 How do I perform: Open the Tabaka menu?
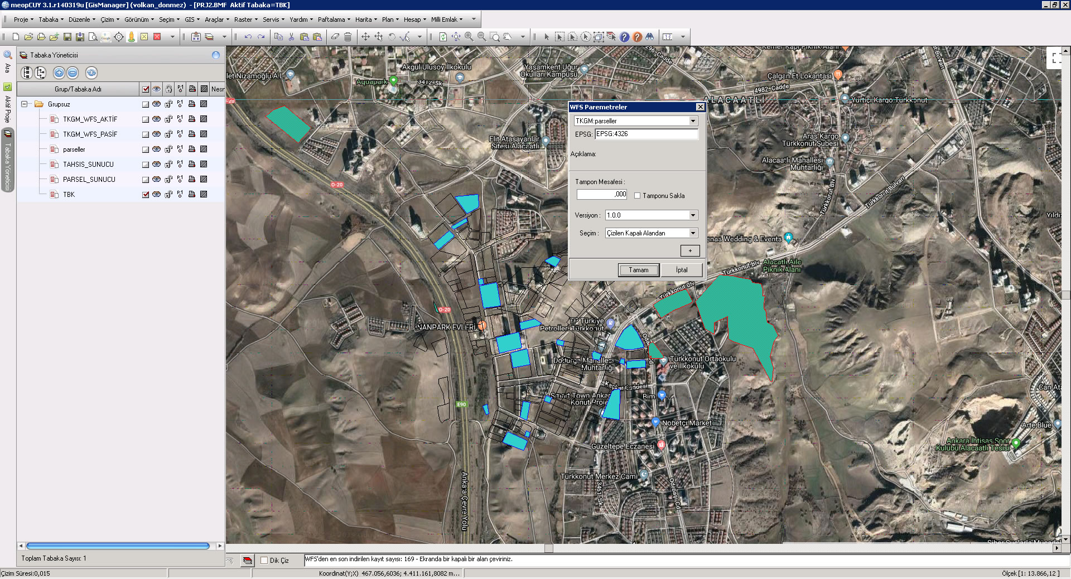[51, 20]
